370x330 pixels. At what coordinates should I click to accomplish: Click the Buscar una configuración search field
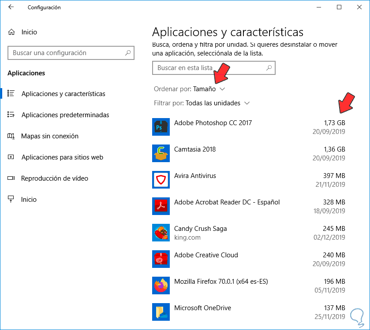point(71,53)
